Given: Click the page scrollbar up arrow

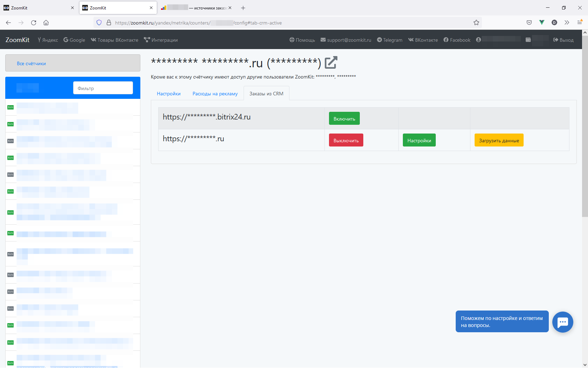Looking at the screenshot, I should 585,33.
